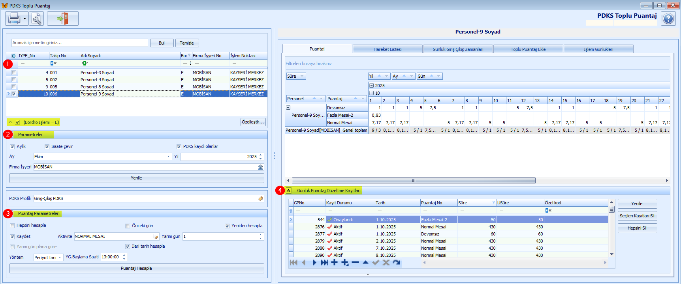The image size is (681, 284).
Task: Click the PDKS Profili edit icon
Action: pyautogui.click(x=260, y=199)
